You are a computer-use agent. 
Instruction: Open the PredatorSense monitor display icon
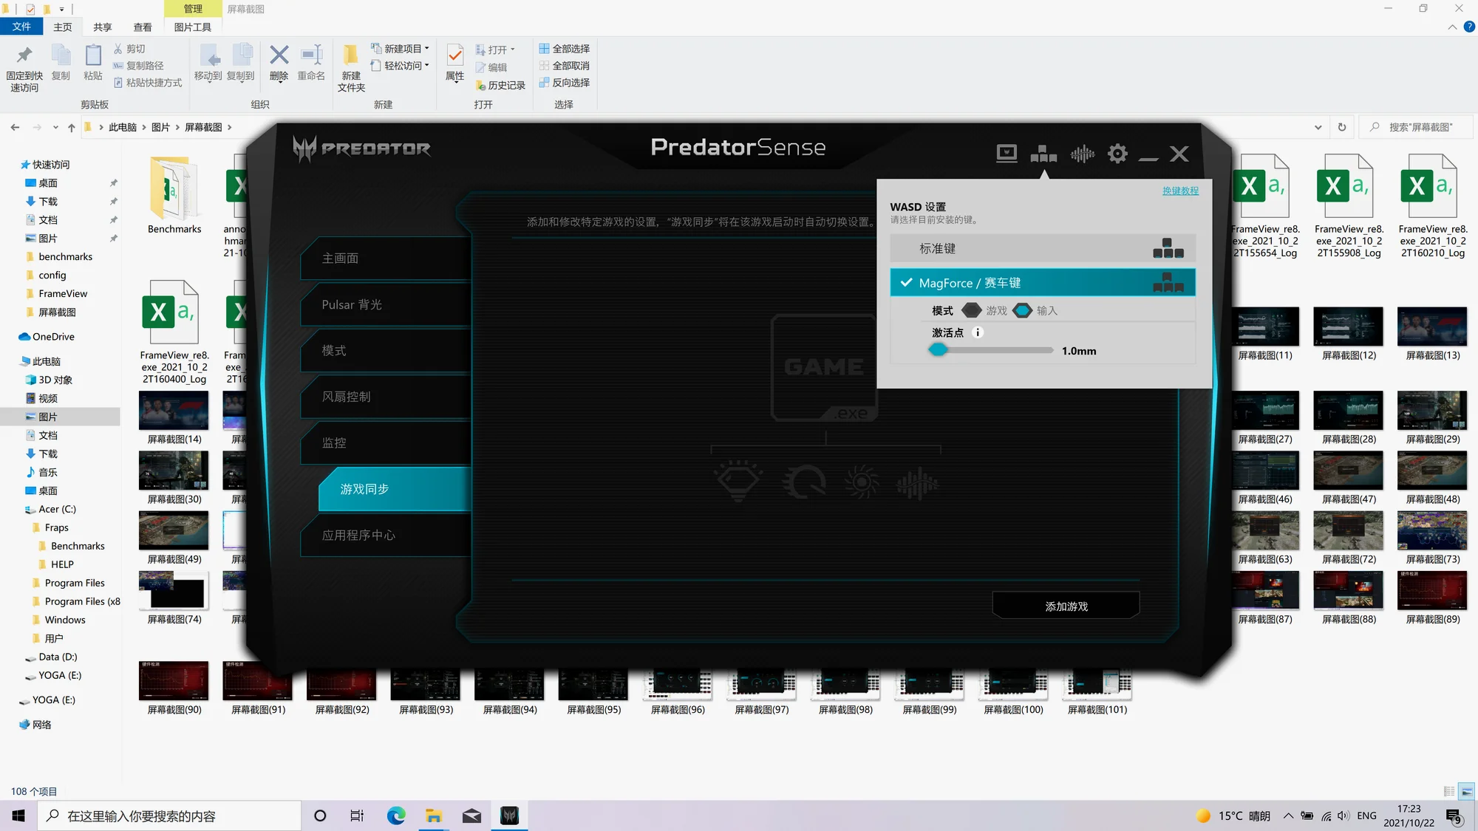pyautogui.click(x=1007, y=154)
